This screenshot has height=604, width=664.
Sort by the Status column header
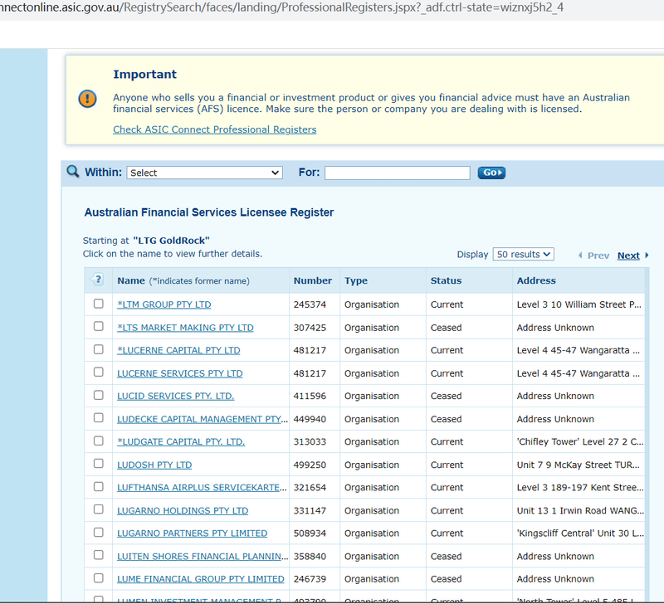click(x=446, y=280)
